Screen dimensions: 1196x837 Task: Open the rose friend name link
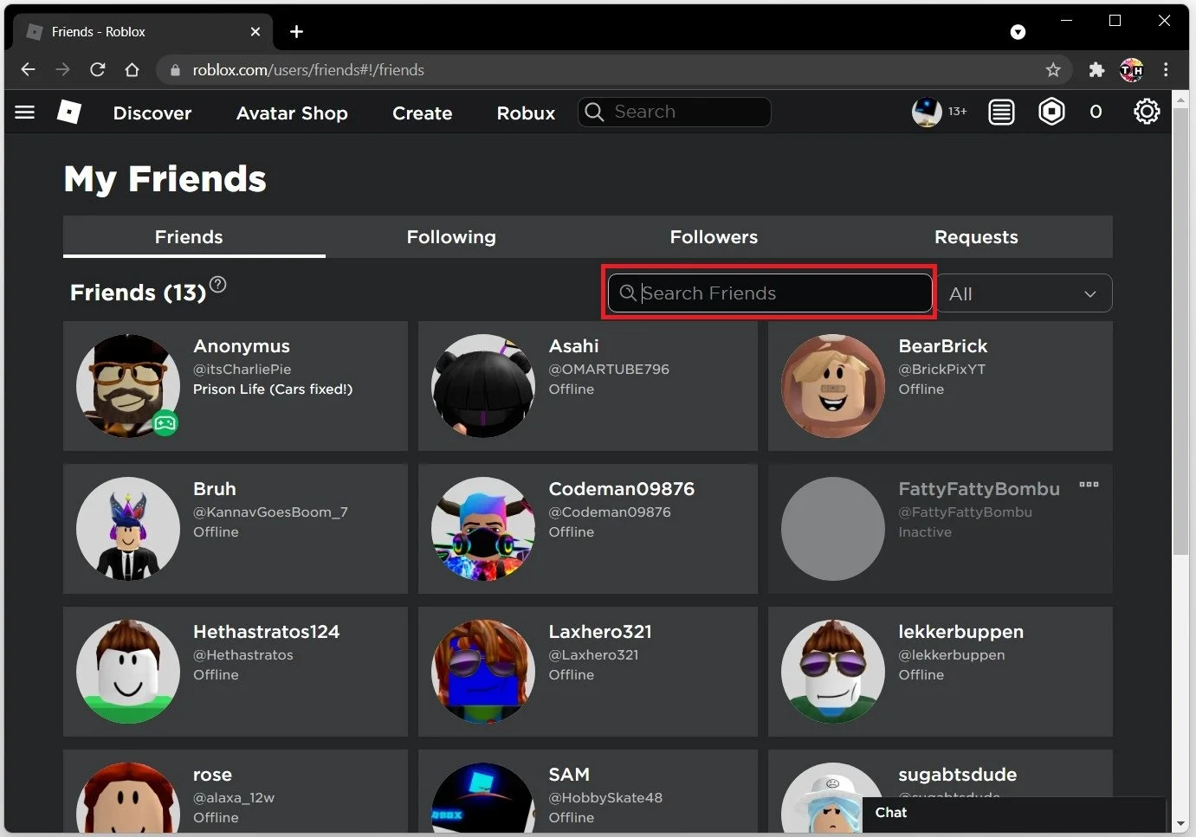(x=212, y=775)
